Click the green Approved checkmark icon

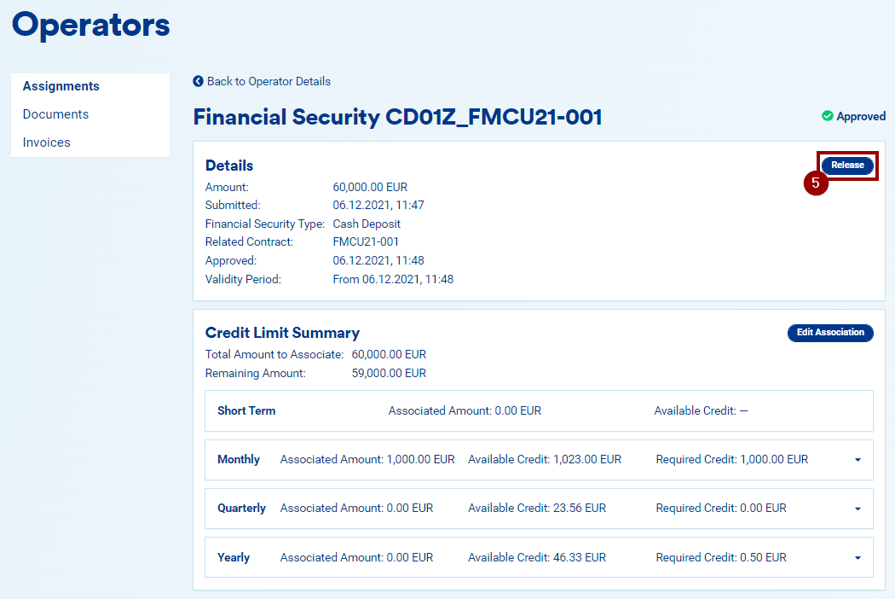tap(827, 116)
